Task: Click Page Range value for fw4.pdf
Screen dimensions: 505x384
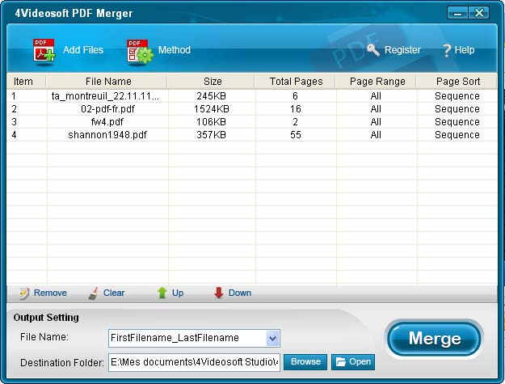Action: pos(376,122)
